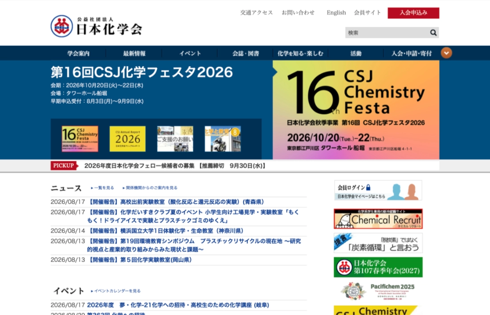Open the 第5回化学実験教室(岡山県) news item
Viewport: 490px width, 315px height.
coord(139,260)
